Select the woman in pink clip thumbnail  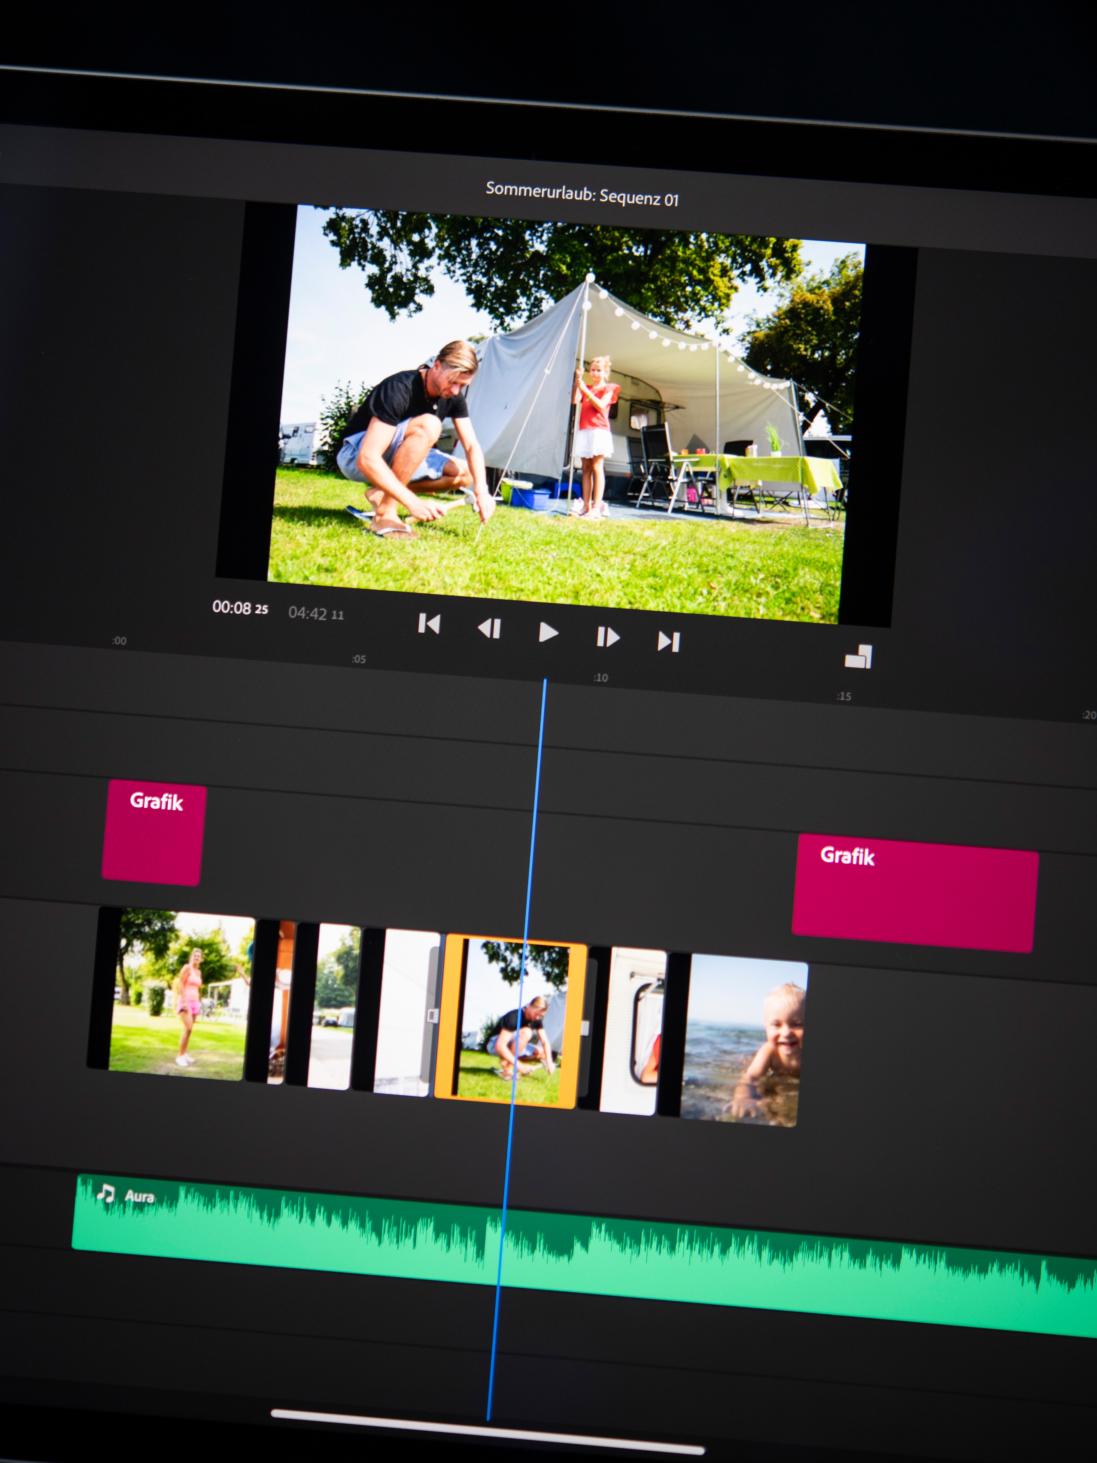pos(171,993)
